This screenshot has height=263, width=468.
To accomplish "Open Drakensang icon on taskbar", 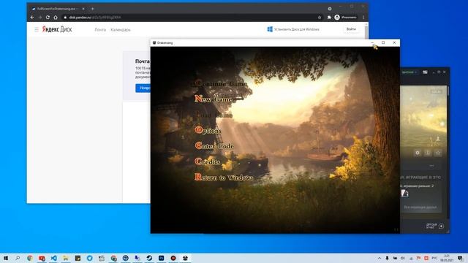I will 185,258.
